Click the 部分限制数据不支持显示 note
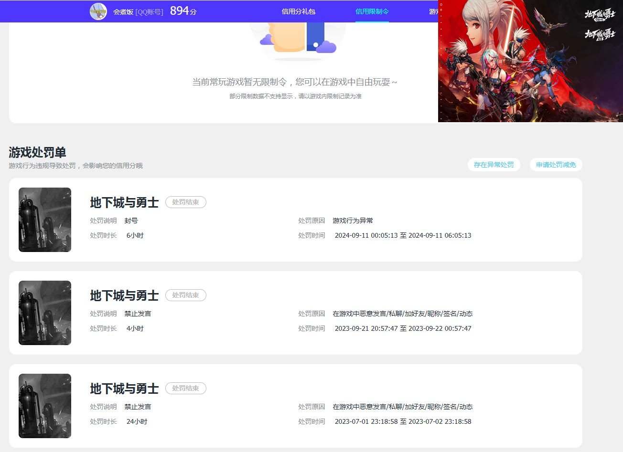 coord(295,96)
